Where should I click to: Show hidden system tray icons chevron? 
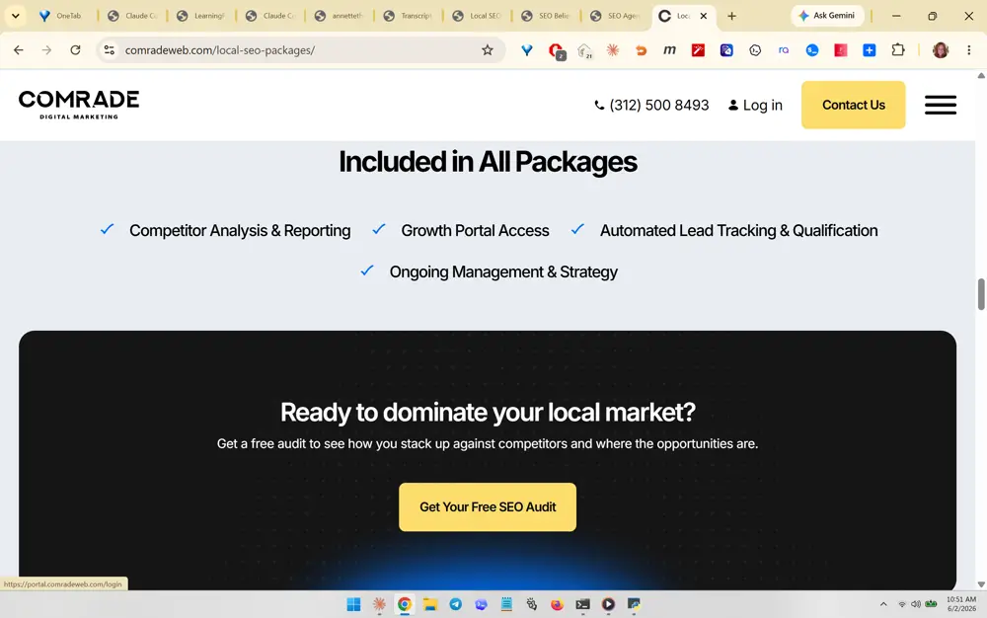tap(883, 604)
